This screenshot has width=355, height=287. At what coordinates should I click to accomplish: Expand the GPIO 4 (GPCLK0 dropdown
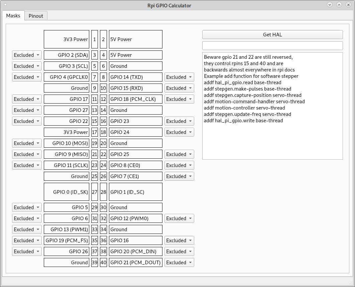click(27, 77)
